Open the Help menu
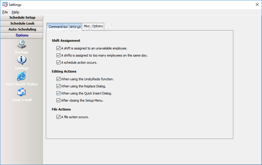262x165 pixels. (x=15, y=12)
